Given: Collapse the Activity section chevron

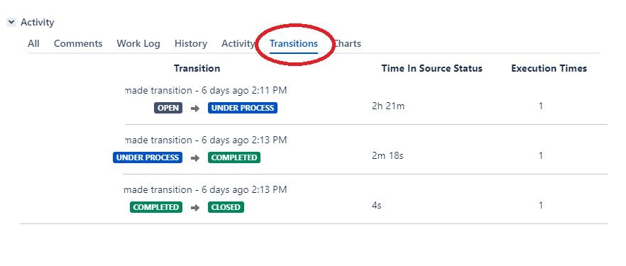Looking at the screenshot, I should [11, 22].
